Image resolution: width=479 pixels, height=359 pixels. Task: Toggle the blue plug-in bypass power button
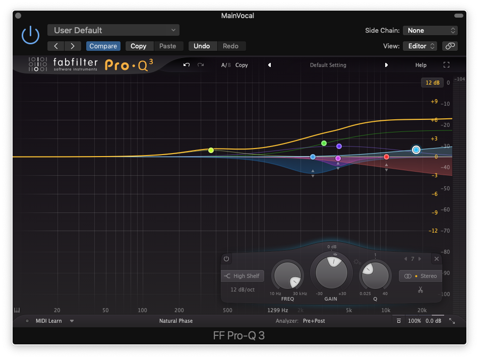30,35
